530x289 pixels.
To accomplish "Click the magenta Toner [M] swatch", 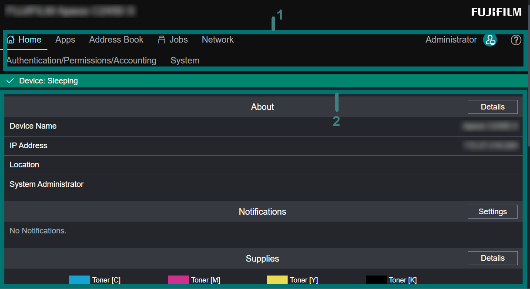I will 178,280.
